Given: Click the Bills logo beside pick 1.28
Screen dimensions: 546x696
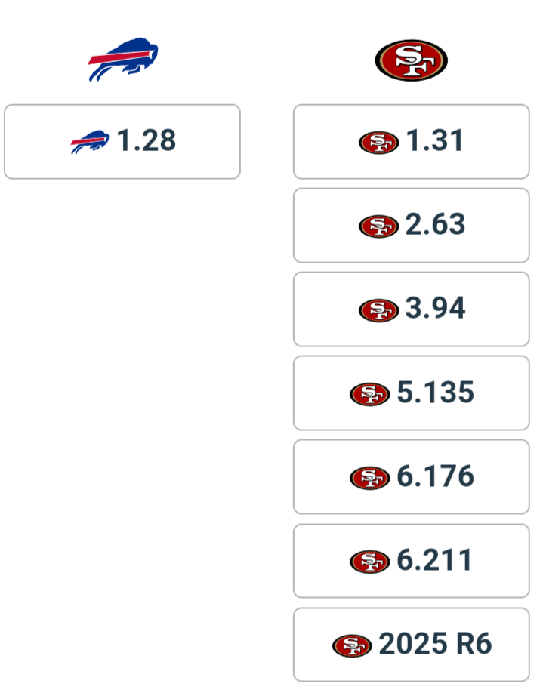Looking at the screenshot, I should [x=90, y=142].
